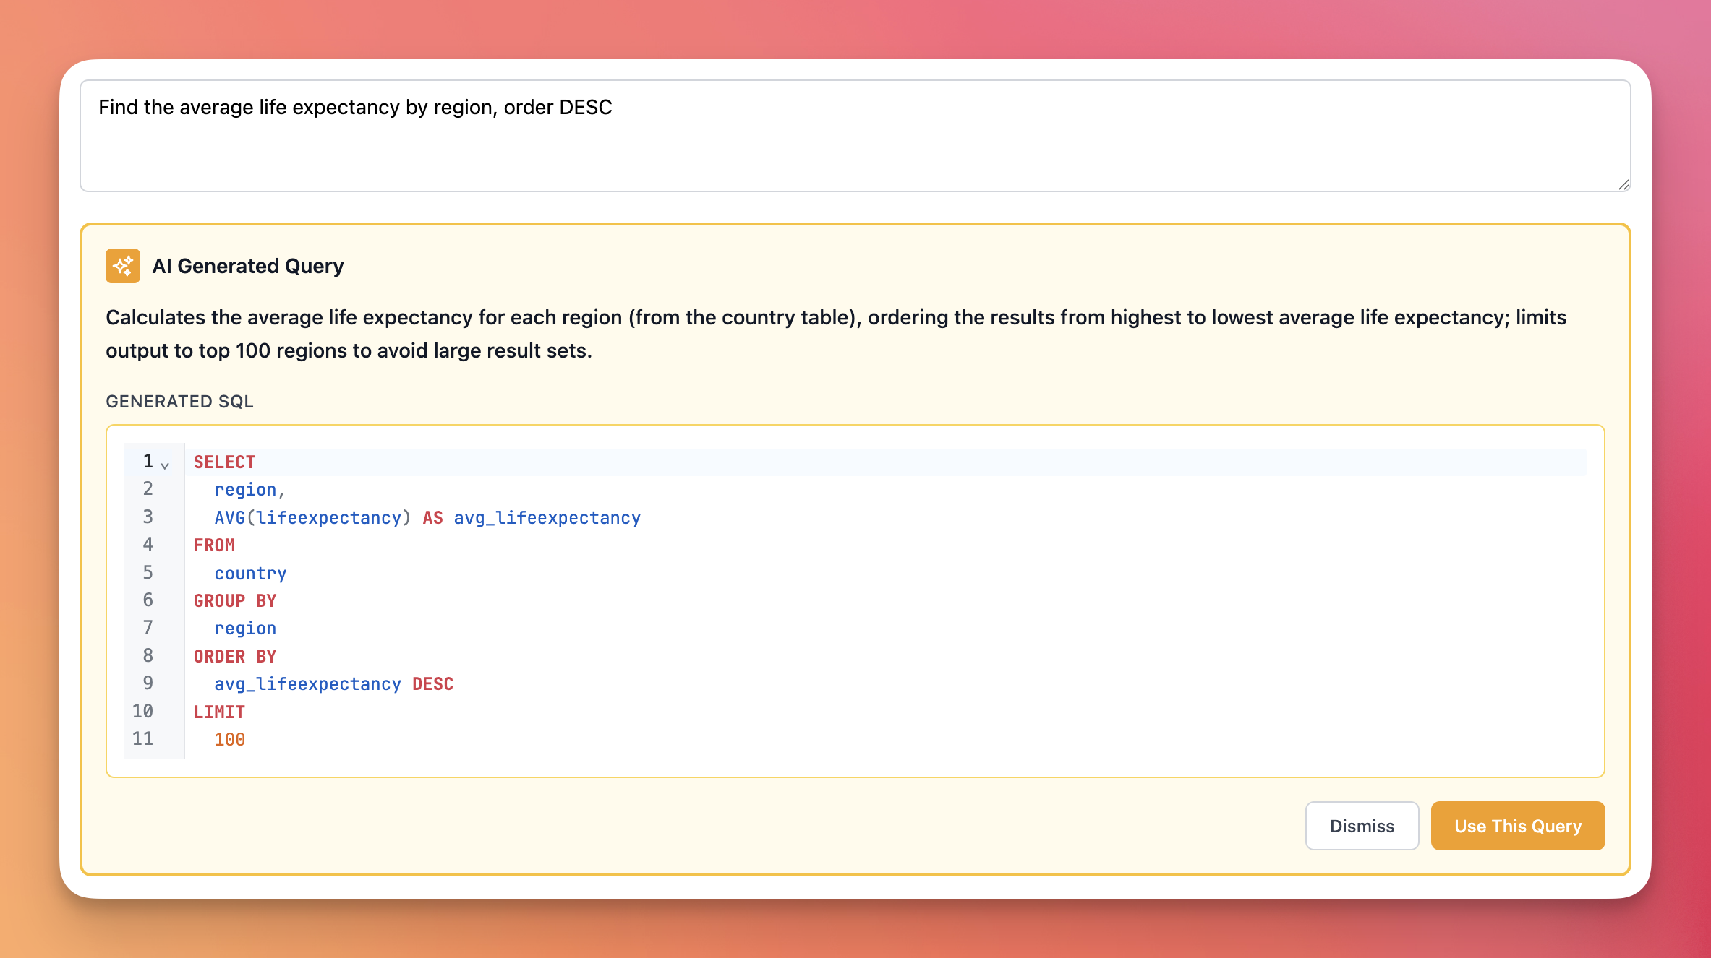Viewport: 1711px width, 958px height.
Task: Click the GENERATED SQL label
Action: (179, 402)
